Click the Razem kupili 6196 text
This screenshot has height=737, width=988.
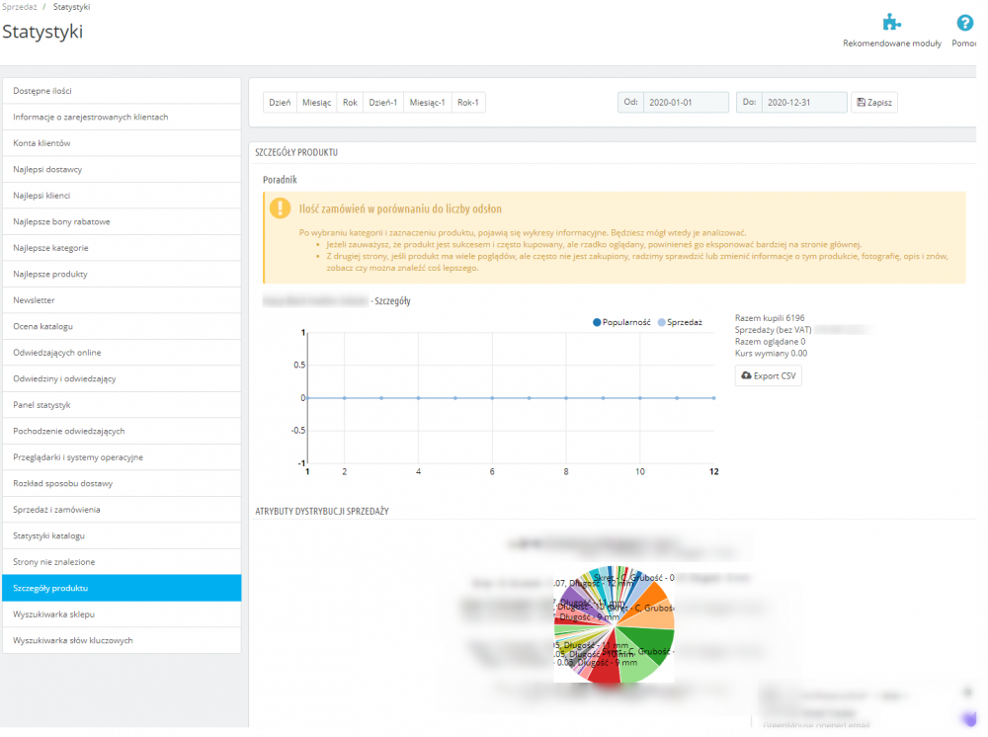pos(770,318)
